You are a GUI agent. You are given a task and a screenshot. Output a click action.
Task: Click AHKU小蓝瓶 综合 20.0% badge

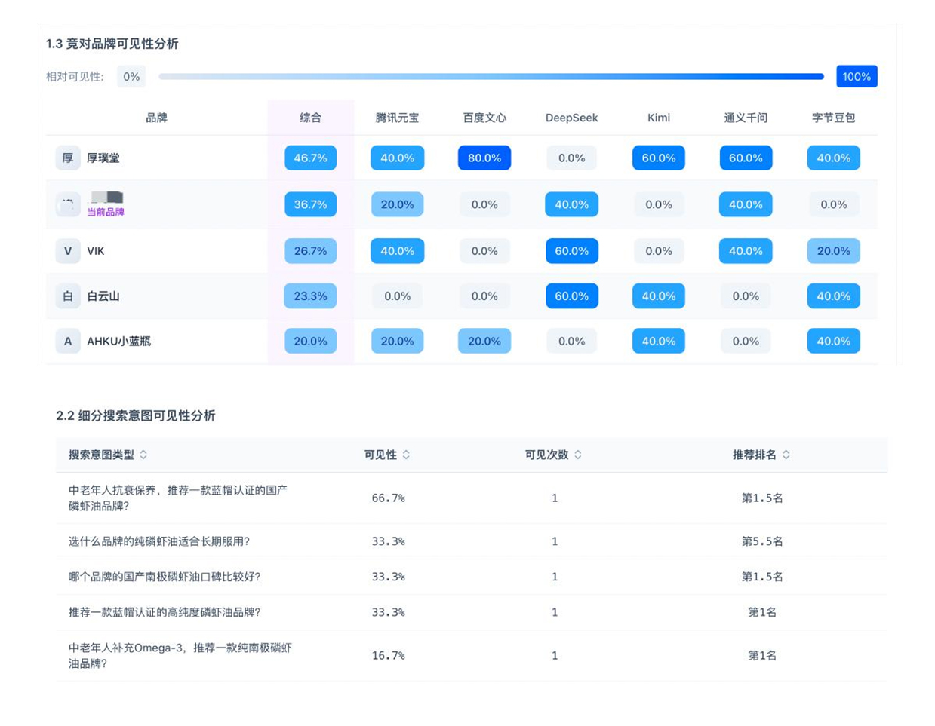pos(310,342)
